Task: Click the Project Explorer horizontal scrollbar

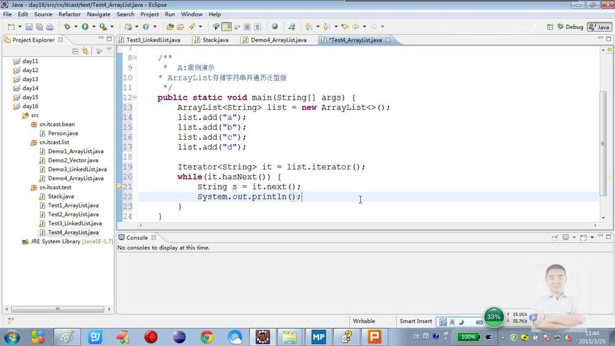Action: (57, 309)
